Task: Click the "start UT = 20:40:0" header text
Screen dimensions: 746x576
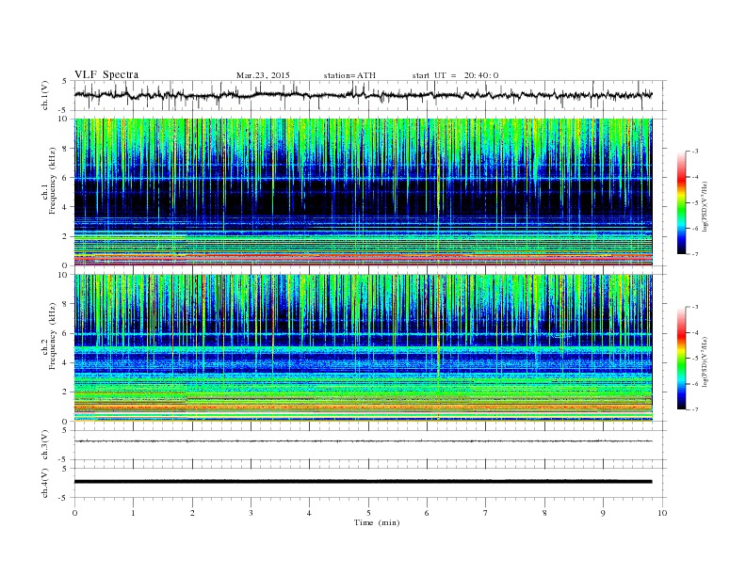Action: (455, 75)
